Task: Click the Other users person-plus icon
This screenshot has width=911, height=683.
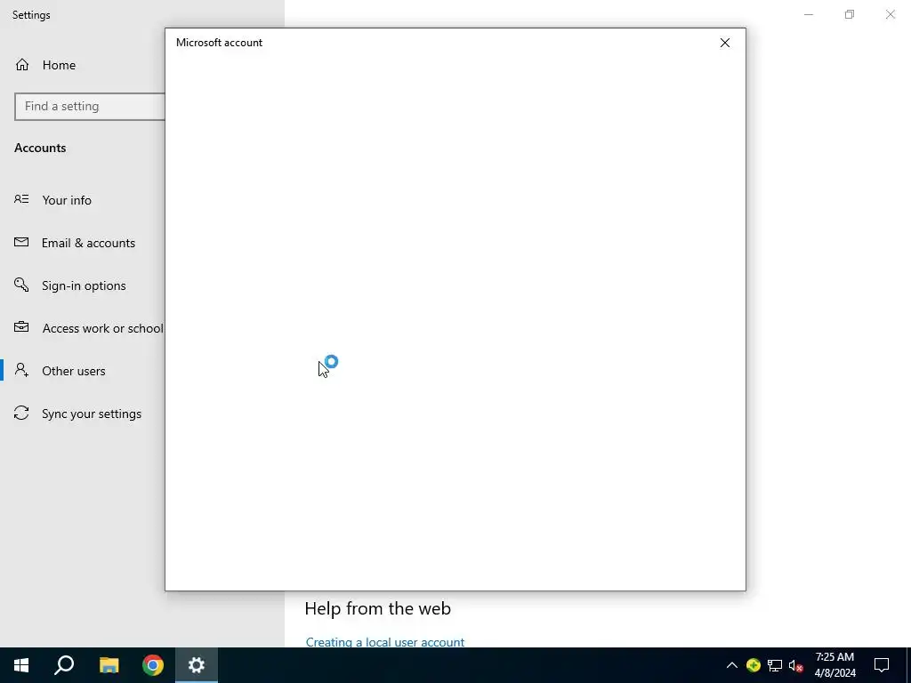Action: pyautogui.click(x=21, y=370)
